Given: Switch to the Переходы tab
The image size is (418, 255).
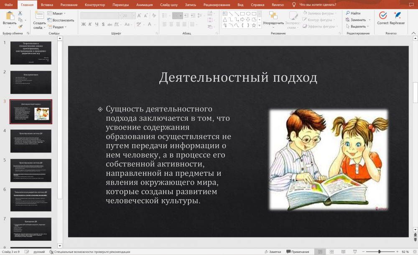Looking at the screenshot, I should pyautogui.click(x=120, y=5).
